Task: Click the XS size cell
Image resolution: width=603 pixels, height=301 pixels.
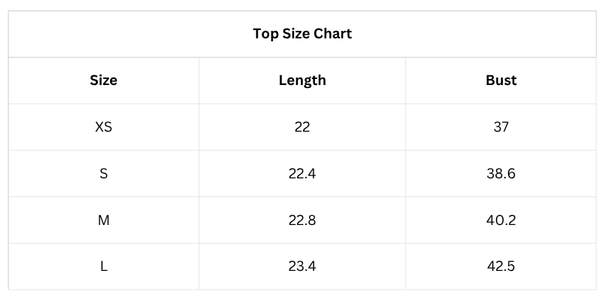Action: pyautogui.click(x=104, y=127)
